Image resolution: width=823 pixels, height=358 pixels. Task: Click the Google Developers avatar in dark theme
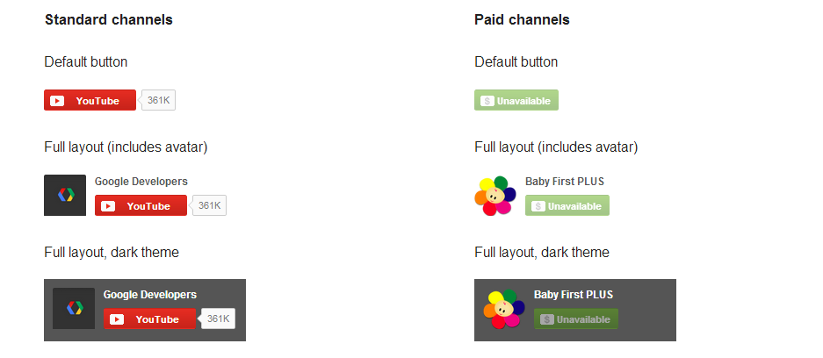click(74, 308)
